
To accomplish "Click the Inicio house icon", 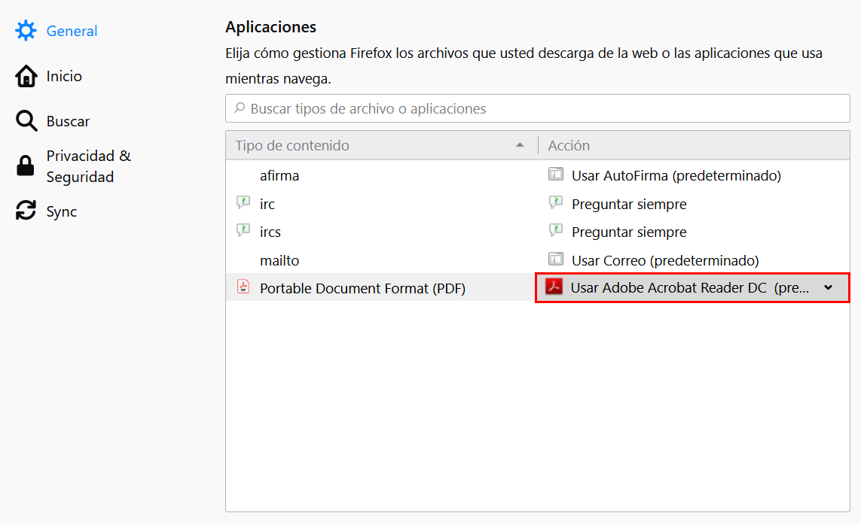I will (26, 76).
